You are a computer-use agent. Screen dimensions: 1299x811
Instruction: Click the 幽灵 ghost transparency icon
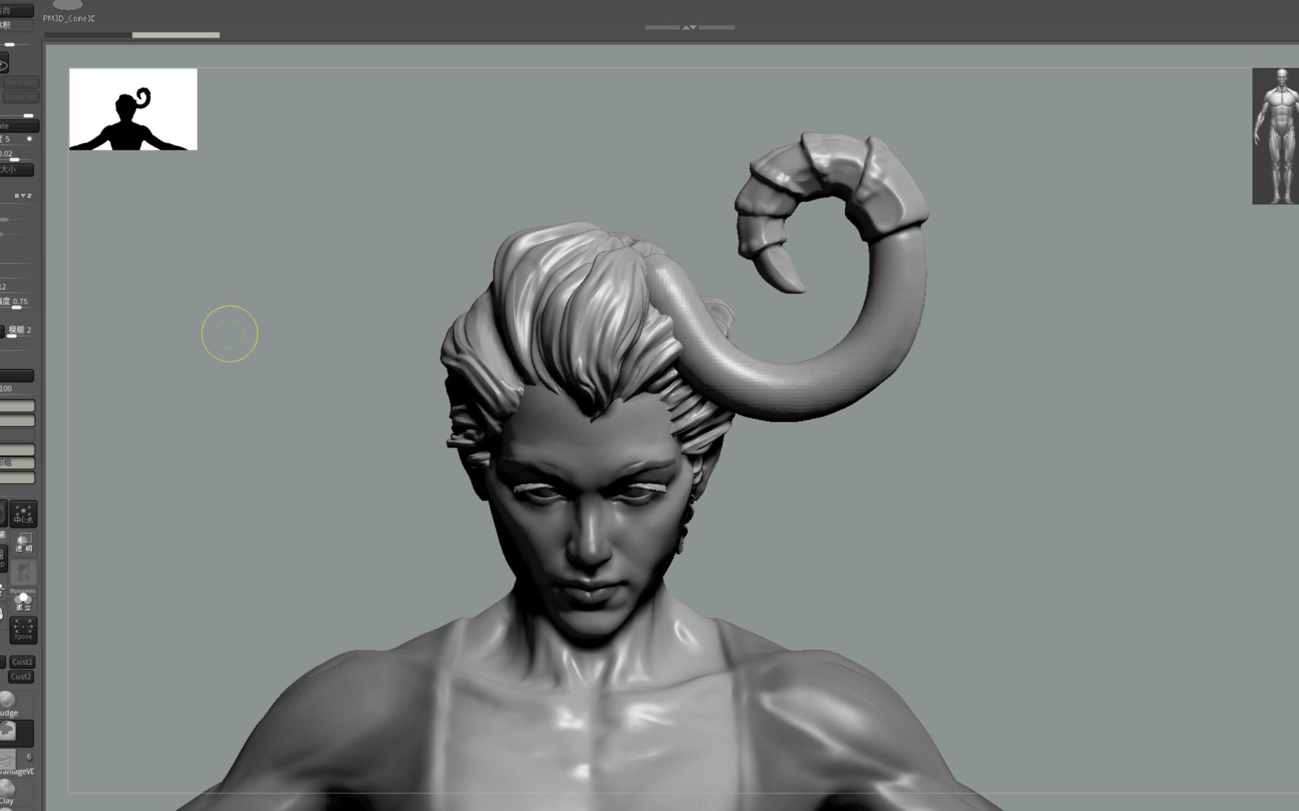pos(23,571)
